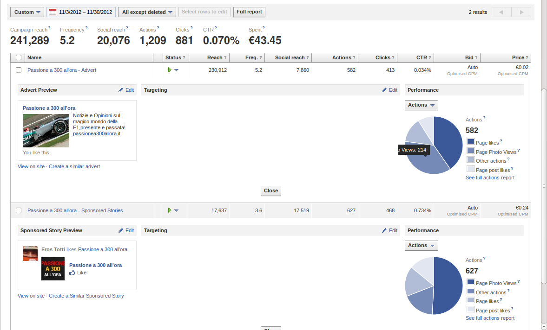Click pencil Edit icon in first Targeting panel
547x330 pixels.
(x=384, y=90)
